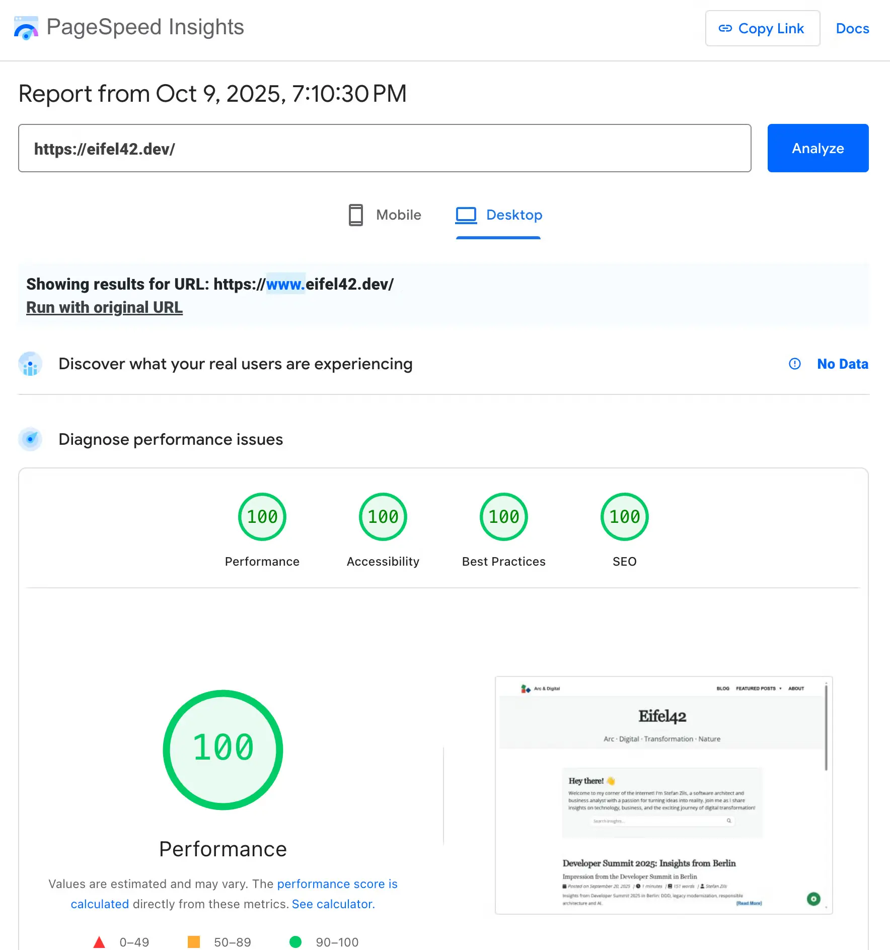Click the URL input field

click(385, 148)
